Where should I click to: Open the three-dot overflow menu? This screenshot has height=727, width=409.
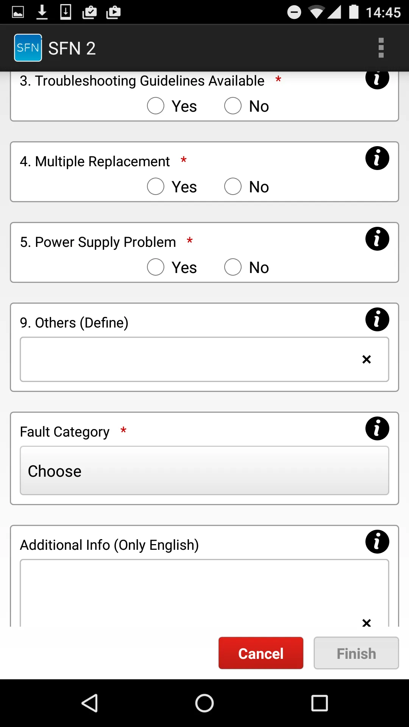point(381,48)
